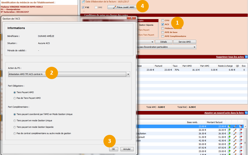Screen dimensions: 248x155
Task: Choose Tiers payant en mode Gestion Separée
Action: coord(15,127)
